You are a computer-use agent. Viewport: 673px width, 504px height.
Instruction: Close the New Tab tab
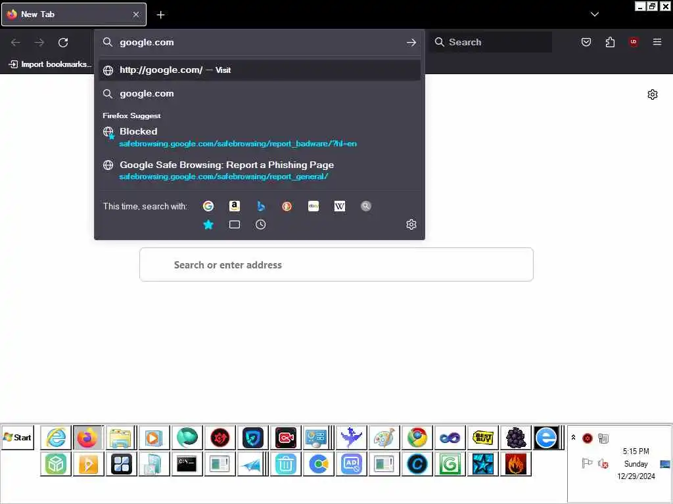(x=136, y=14)
